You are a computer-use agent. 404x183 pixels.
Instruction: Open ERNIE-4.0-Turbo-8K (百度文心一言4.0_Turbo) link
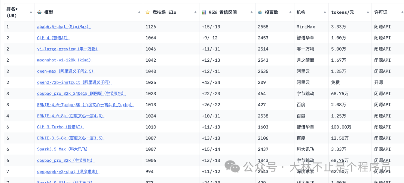click(85, 105)
